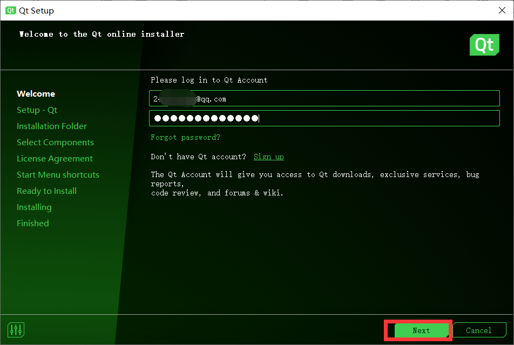Click the 'Please log in to Qt Account' text
Screen dimensions: 514x345
click(x=209, y=80)
